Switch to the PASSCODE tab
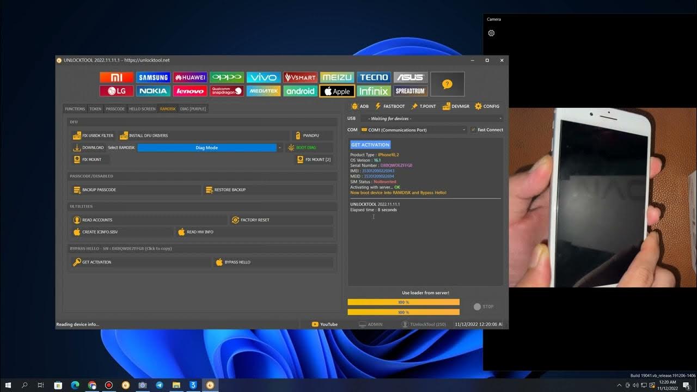697x392 pixels. pos(115,109)
